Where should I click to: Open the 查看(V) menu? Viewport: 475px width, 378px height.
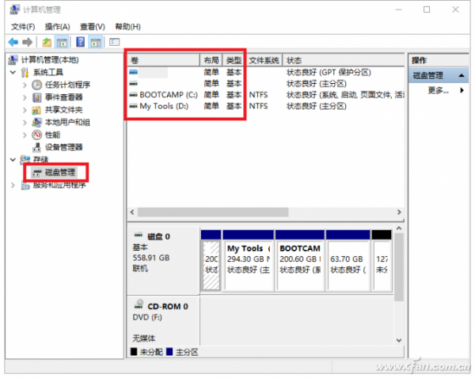click(x=91, y=27)
